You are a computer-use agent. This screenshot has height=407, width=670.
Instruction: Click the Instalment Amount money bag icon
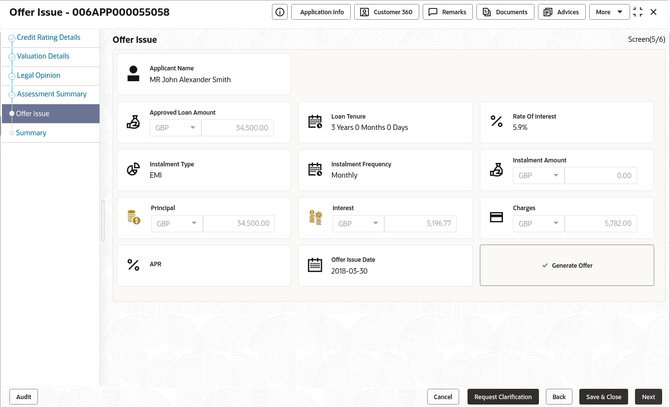tap(497, 170)
